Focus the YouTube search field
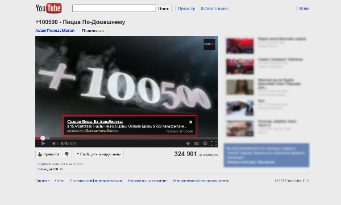This screenshot has width=341, height=205. point(114,9)
